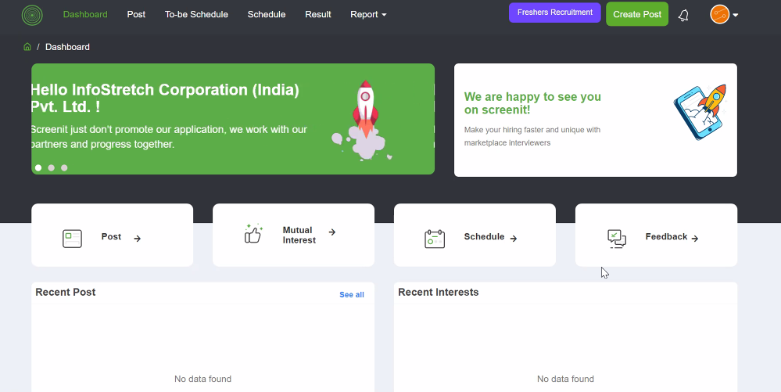Click the Recent Interests heading
The image size is (781, 392).
coord(439,293)
